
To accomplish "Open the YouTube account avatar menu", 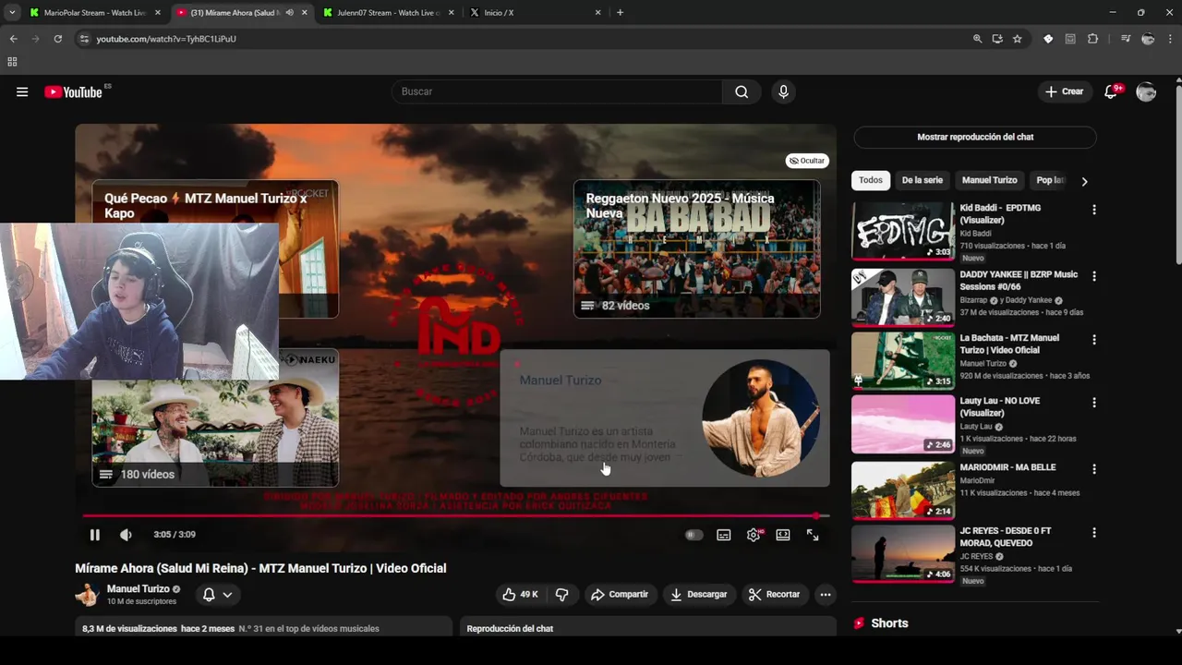I will coord(1146,91).
